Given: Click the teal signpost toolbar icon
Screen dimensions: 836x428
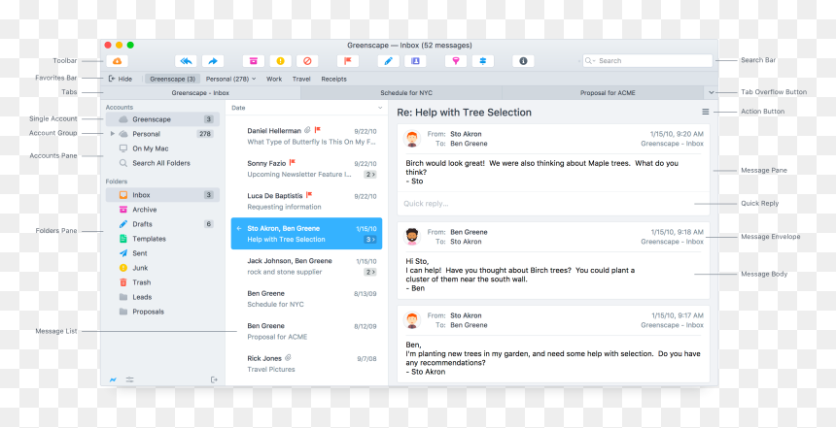Looking at the screenshot, I should 482,61.
